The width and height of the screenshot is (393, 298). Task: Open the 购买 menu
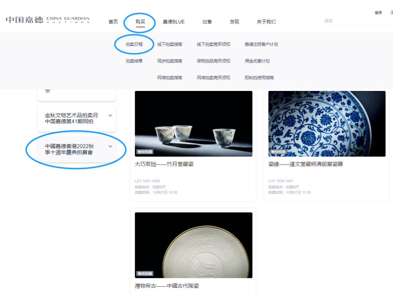point(140,22)
